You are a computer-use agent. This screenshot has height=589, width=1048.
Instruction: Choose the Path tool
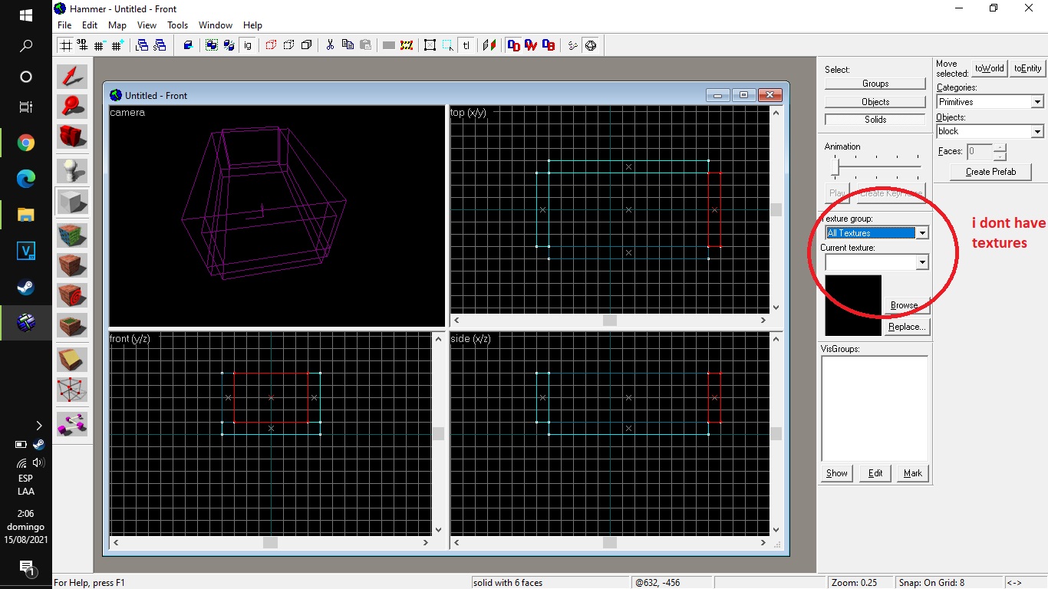pyautogui.click(x=72, y=423)
